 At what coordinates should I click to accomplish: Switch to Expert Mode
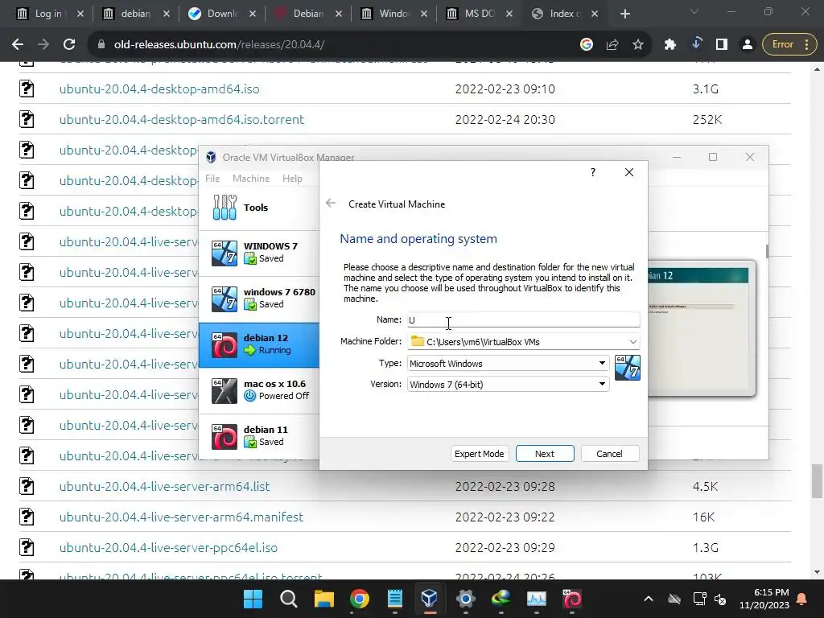479,454
